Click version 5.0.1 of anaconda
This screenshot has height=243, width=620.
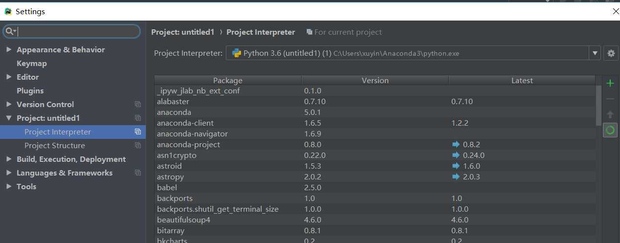tap(312, 112)
